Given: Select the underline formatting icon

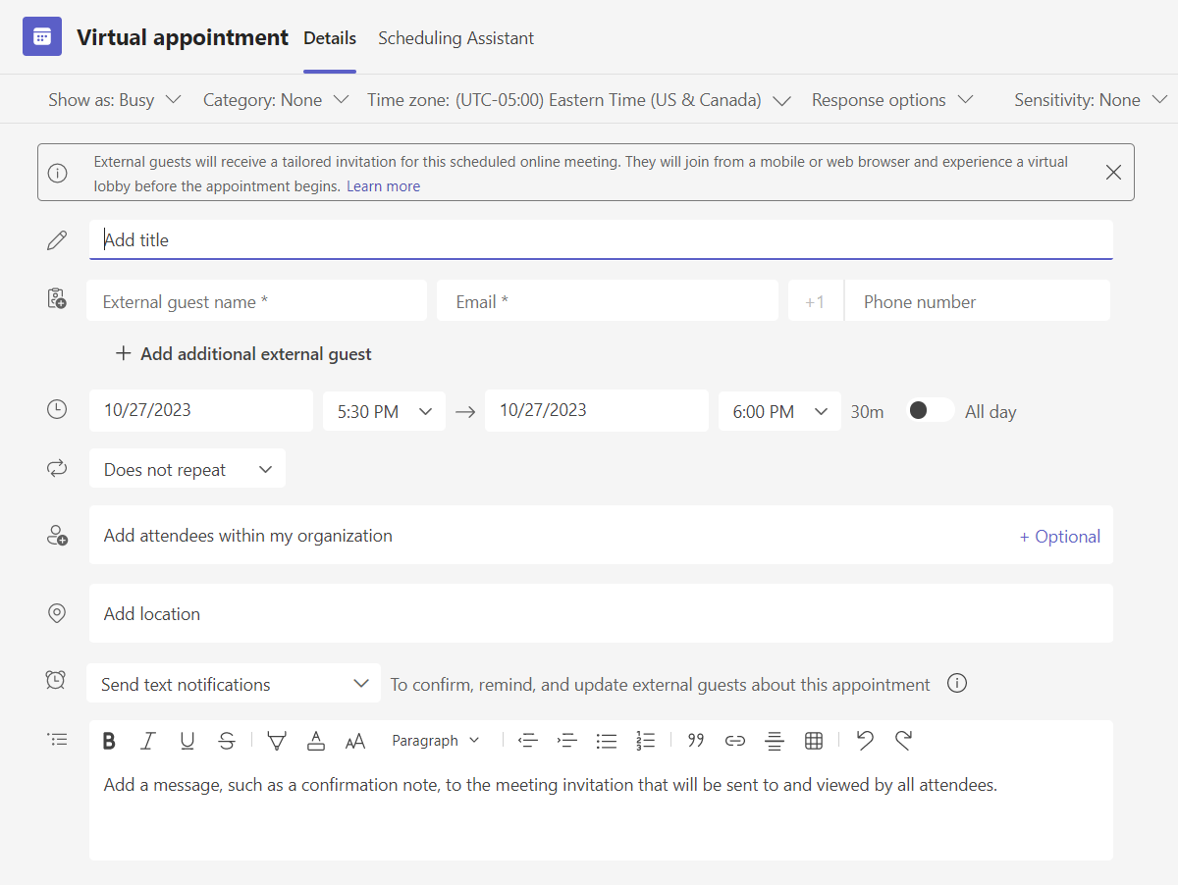Looking at the screenshot, I should coord(187,741).
